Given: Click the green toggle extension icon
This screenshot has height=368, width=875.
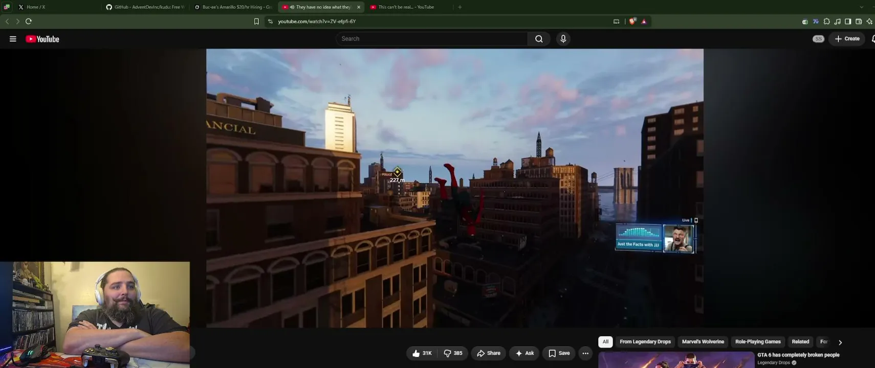Looking at the screenshot, I should click(805, 21).
